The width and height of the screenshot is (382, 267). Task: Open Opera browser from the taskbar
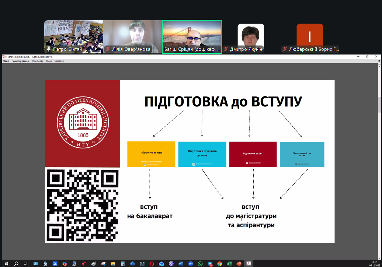click(x=152, y=264)
